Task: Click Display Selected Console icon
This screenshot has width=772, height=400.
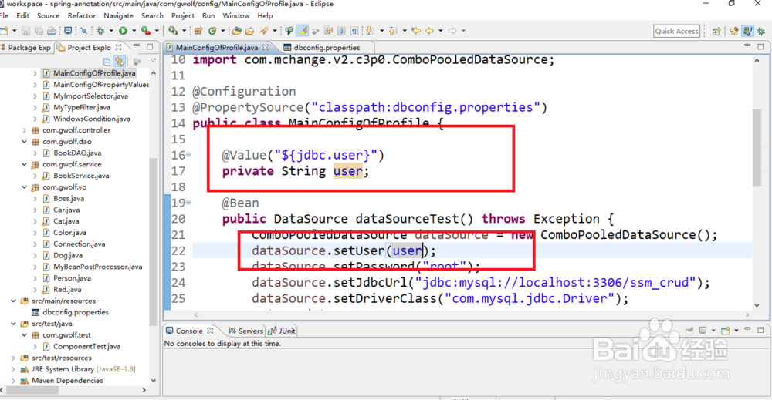Action: click(703, 330)
